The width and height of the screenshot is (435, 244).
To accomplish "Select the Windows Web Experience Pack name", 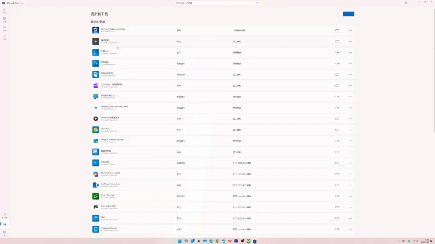I will click(114, 106).
